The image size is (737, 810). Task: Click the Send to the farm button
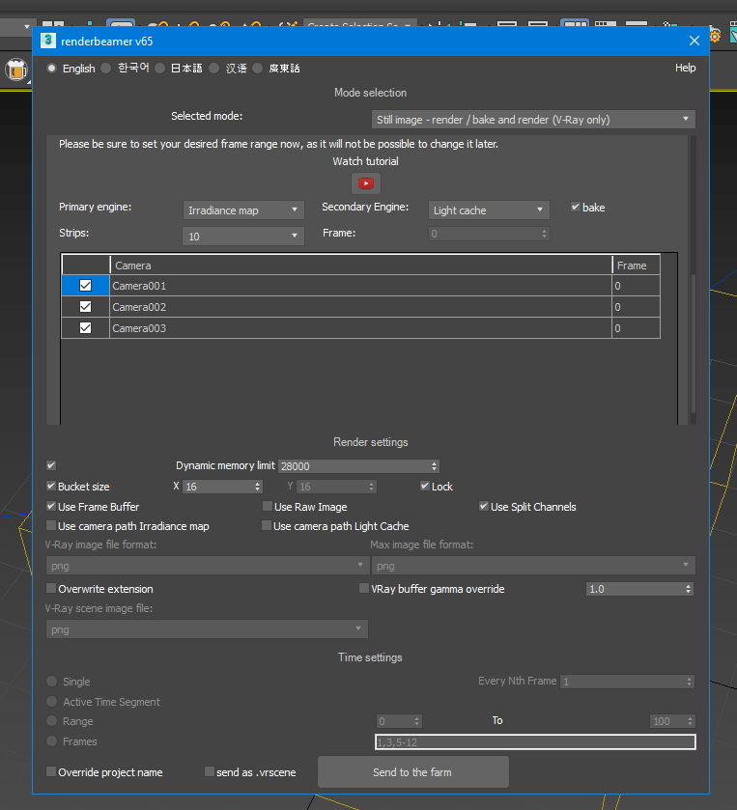coord(413,772)
